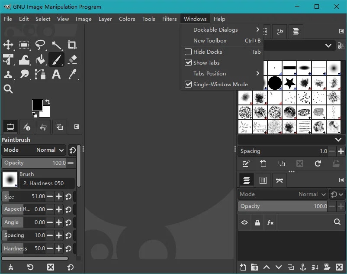
Task: Switch to the Channels tab
Action: pyautogui.click(x=263, y=180)
